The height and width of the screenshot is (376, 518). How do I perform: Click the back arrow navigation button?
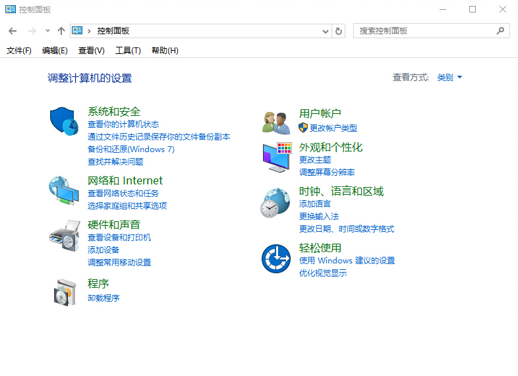point(13,31)
